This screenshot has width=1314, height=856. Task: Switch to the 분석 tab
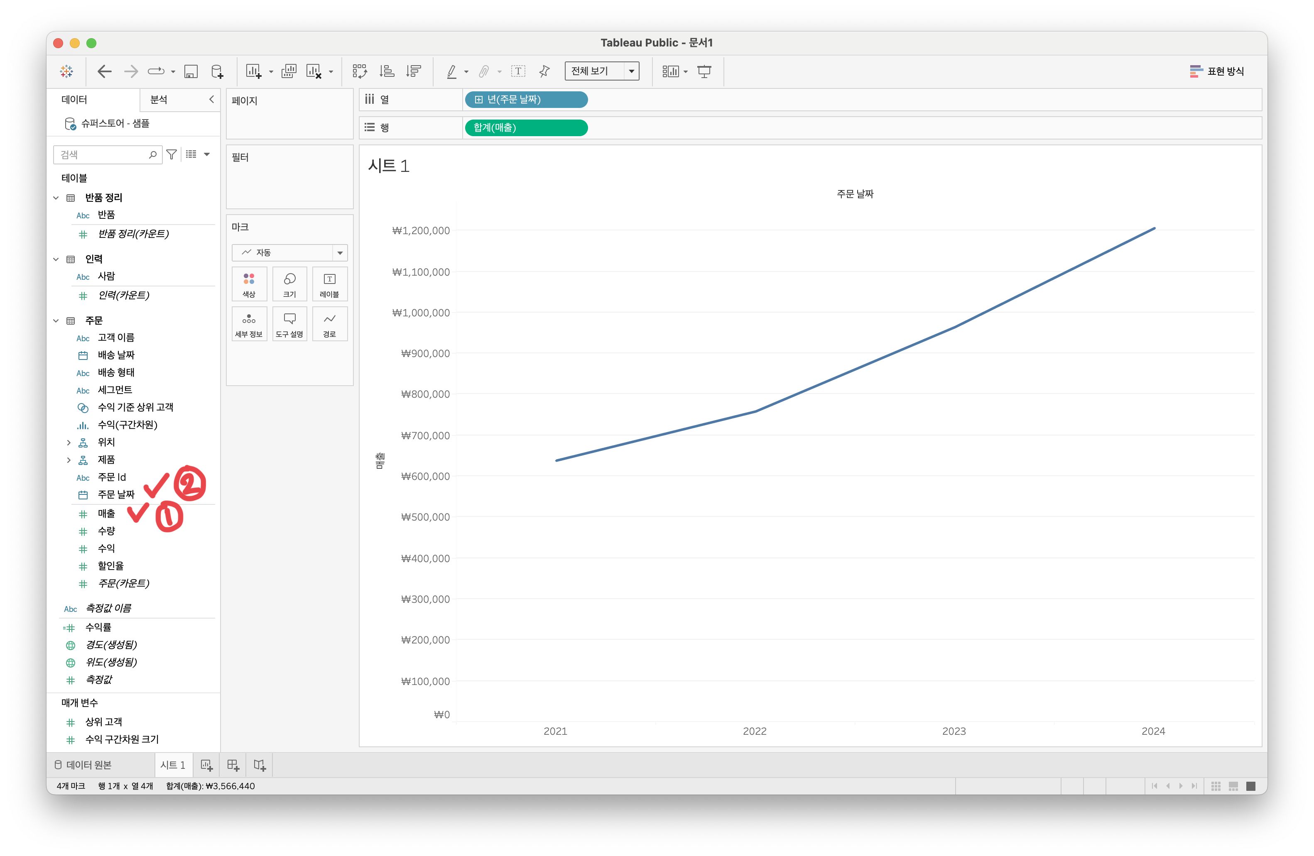point(159,100)
